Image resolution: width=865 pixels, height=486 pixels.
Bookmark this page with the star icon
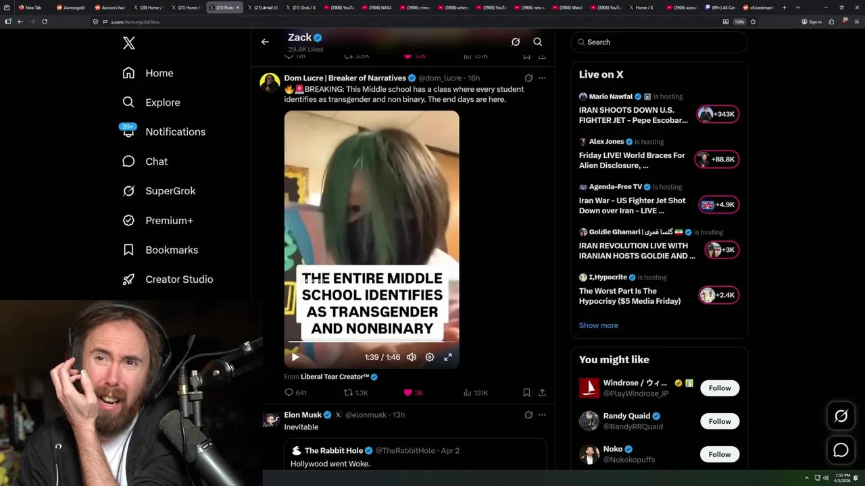pos(753,22)
